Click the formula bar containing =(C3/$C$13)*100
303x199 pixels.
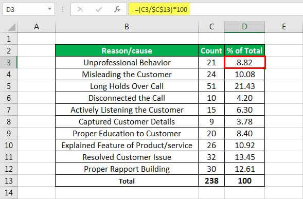coord(216,9)
